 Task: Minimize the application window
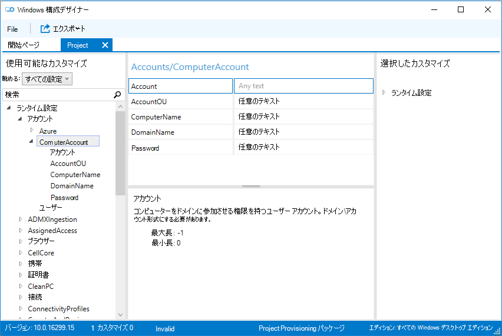(x=434, y=9)
